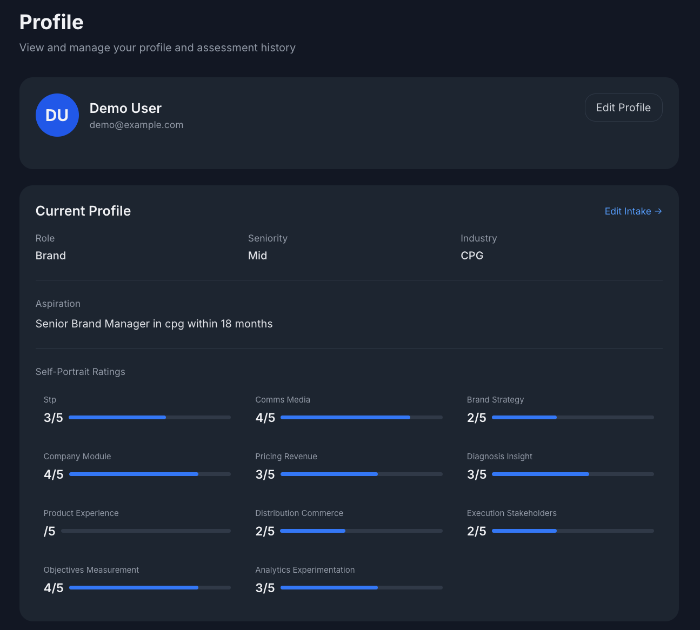The height and width of the screenshot is (630, 700).
Task: Click the Role value labeled Brand
Action: [50, 256]
